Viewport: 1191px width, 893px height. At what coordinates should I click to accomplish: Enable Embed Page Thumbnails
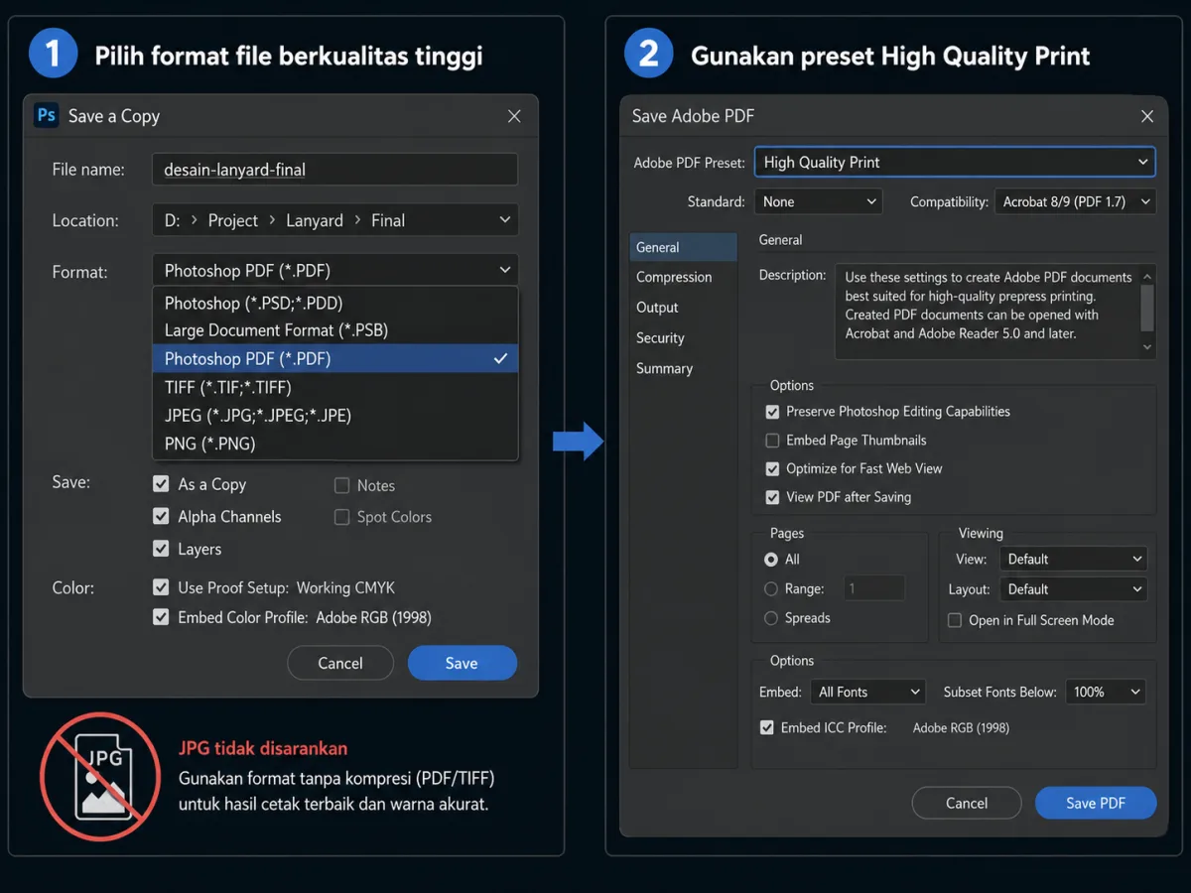click(x=772, y=441)
